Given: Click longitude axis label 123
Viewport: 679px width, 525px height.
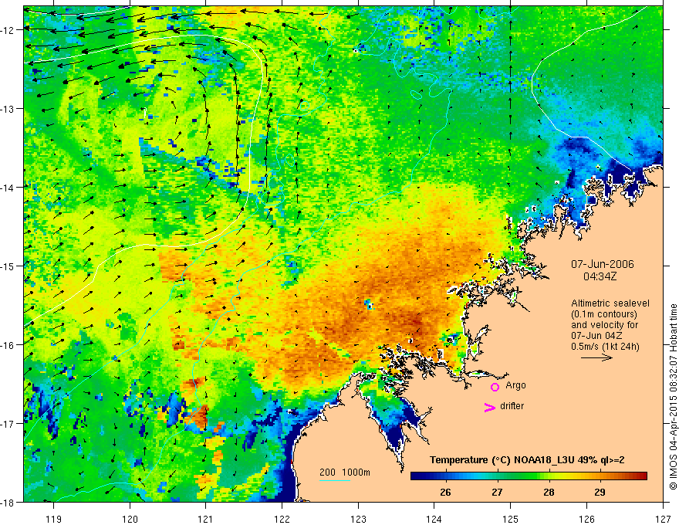Looking at the screenshot, I should [x=358, y=519].
